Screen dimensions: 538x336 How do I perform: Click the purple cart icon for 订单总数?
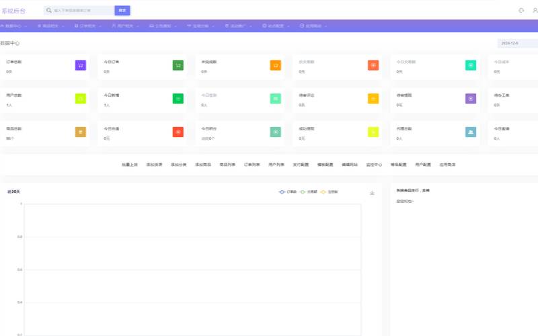(x=81, y=65)
